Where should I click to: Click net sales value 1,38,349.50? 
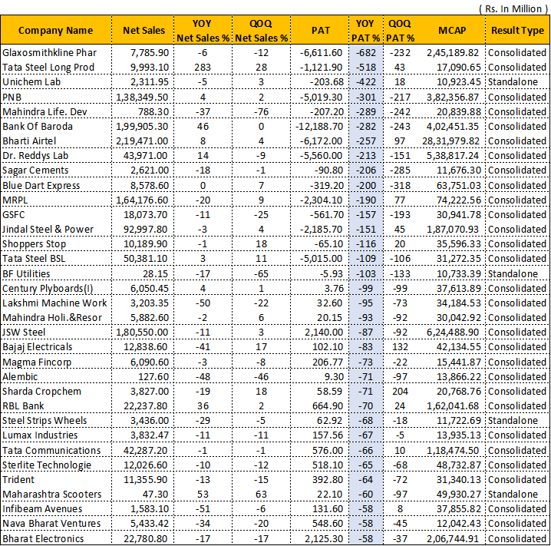(142, 97)
